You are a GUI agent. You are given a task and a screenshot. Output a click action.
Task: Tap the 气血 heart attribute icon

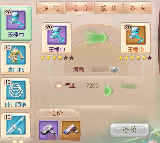pyautogui.click(x=59, y=86)
